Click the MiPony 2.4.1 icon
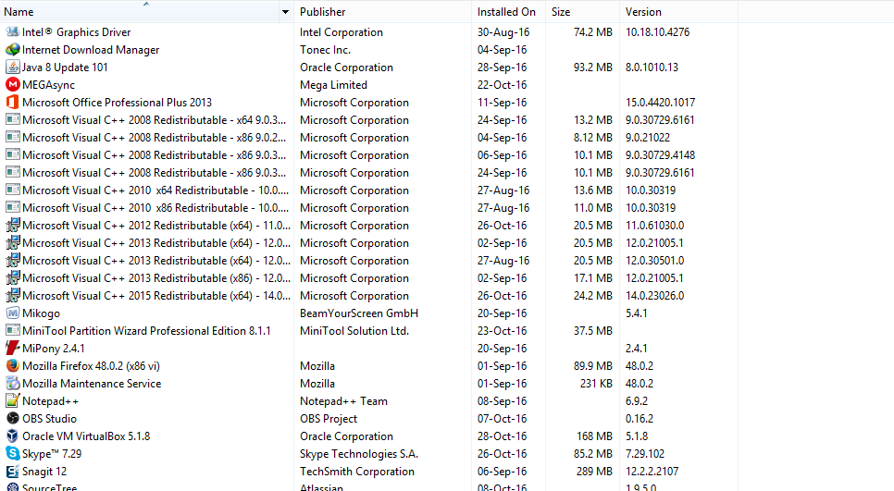The height and width of the screenshot is (491, 894). pos(13,348)
